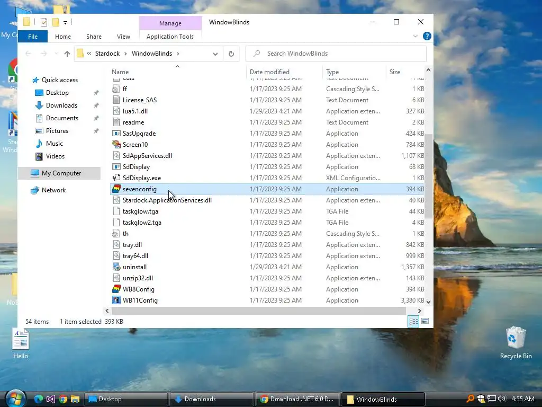Open the File menu tab
This screenshot has width=542, height=407.
32,37
